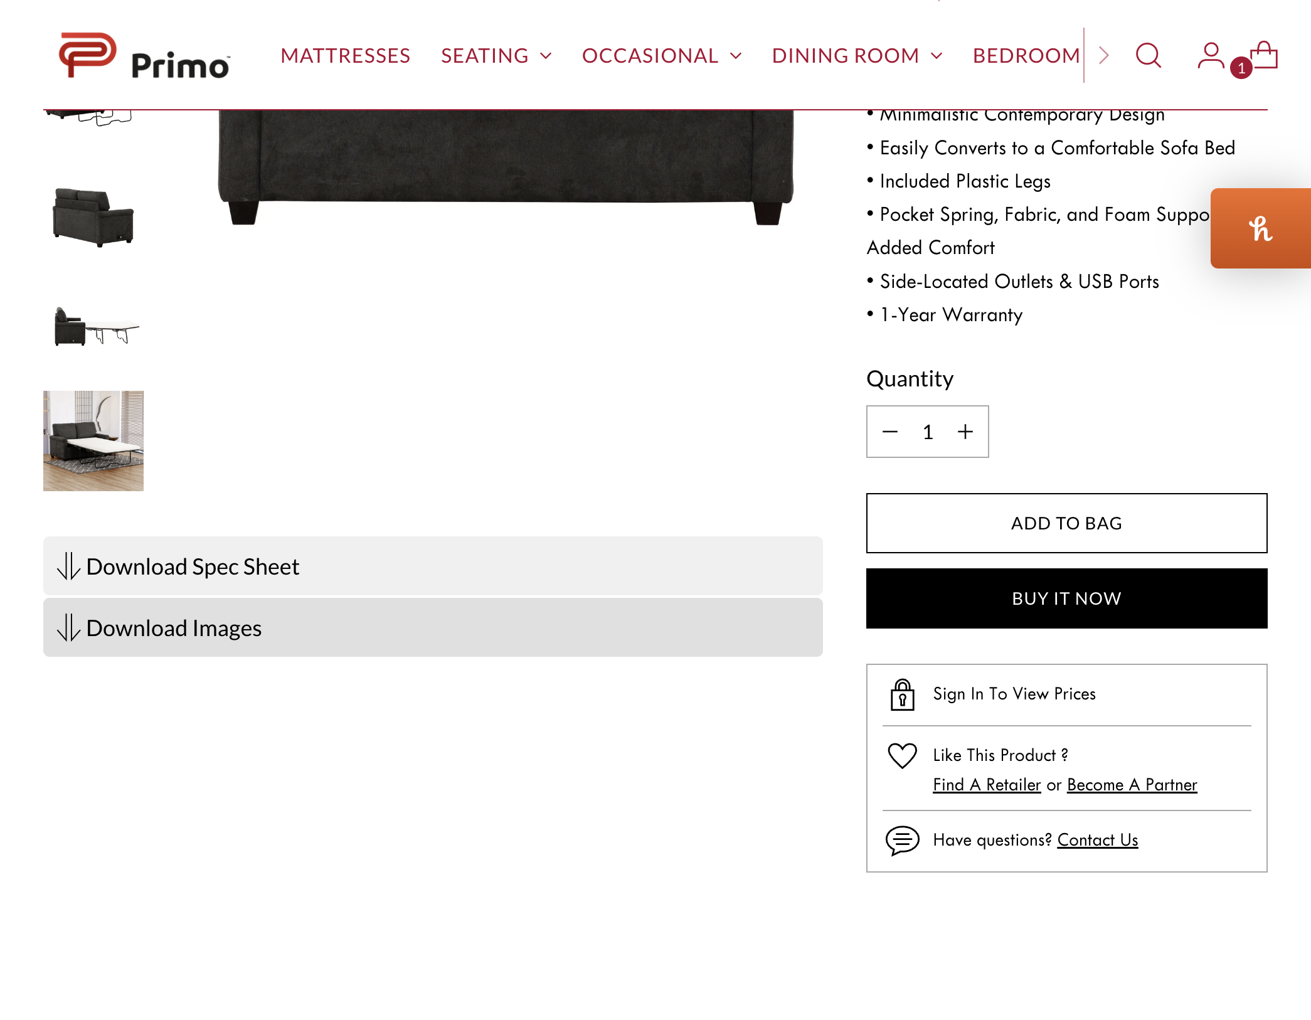
Task: Click Download Images button
Action: (433, 627)
